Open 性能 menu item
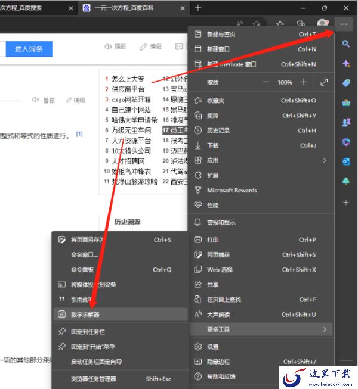This screenshot has width=358, height=389. click(261, 205)
